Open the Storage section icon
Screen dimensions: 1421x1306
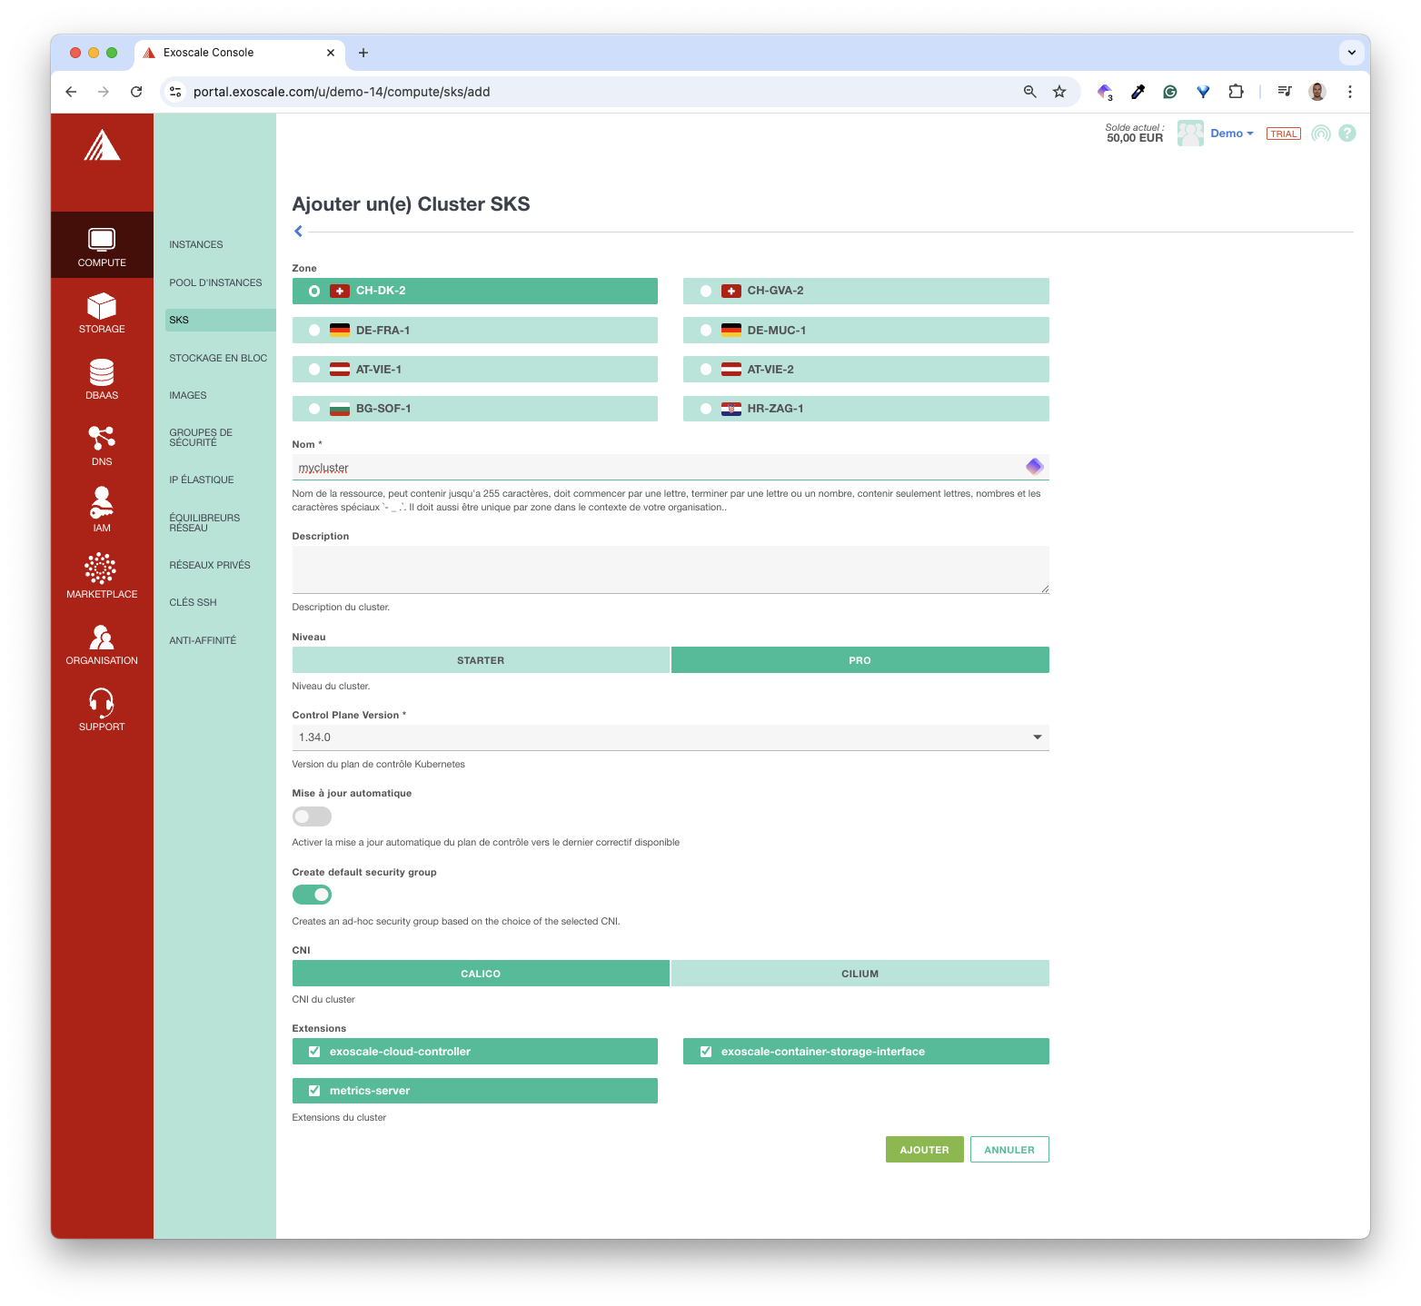(x=102, y=307)
